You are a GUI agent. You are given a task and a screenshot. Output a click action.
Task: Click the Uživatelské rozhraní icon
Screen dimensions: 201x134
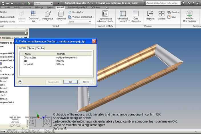123,14
